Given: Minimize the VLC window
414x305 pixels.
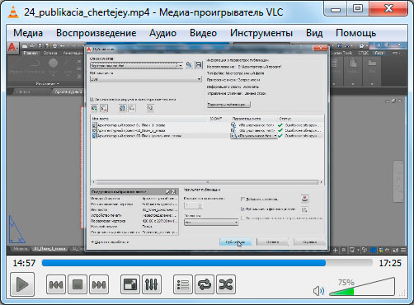Looking at the screenshot, I should pos(336,9).
